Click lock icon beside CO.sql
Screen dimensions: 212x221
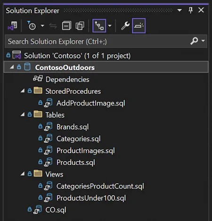pos(30,209)
